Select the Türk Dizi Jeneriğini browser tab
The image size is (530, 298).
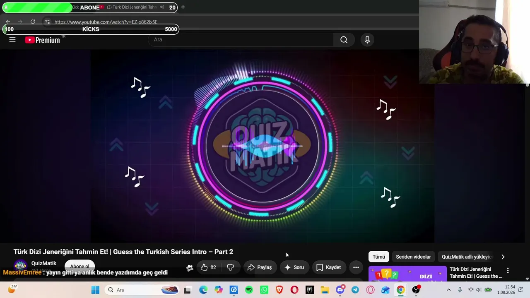132,7
